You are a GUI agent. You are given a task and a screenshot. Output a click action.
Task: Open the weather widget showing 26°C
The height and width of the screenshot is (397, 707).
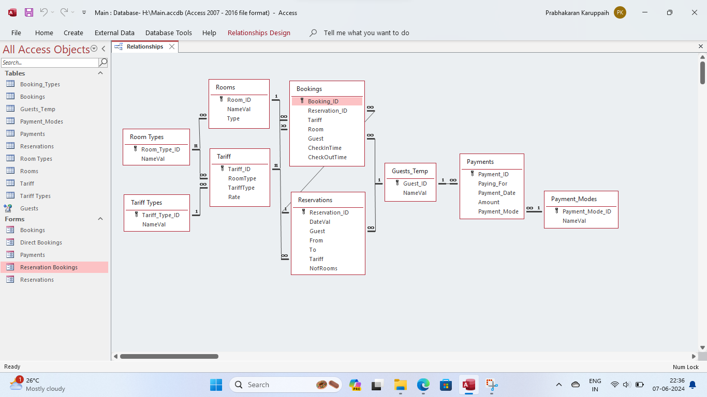[x=37, y=384]
